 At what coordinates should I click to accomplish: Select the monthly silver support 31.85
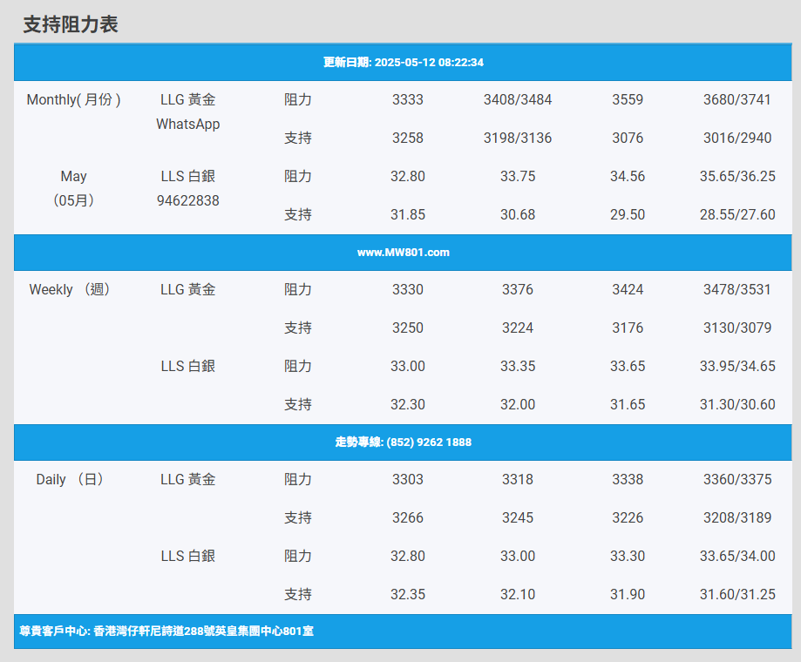click(408, 214)
